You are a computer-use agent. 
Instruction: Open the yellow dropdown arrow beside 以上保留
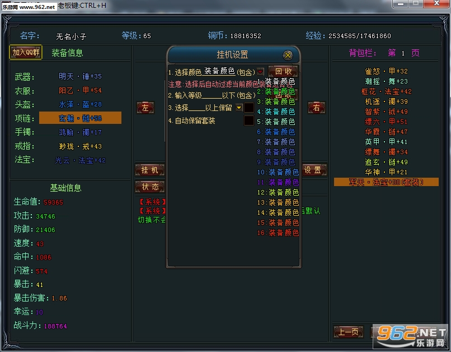[239, 107]
